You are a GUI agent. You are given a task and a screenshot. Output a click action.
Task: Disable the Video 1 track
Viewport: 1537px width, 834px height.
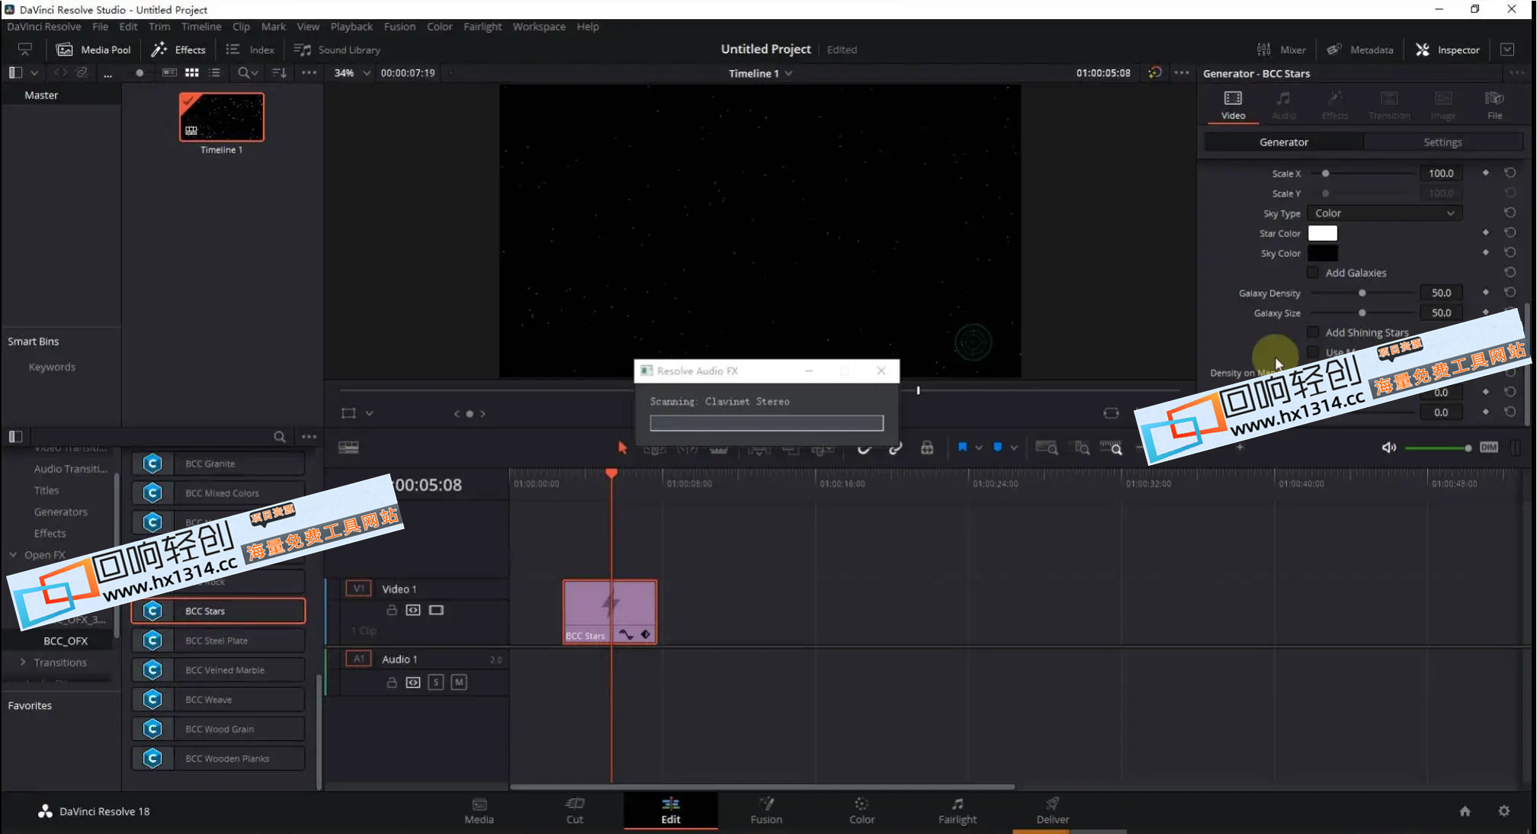(436, 610)
